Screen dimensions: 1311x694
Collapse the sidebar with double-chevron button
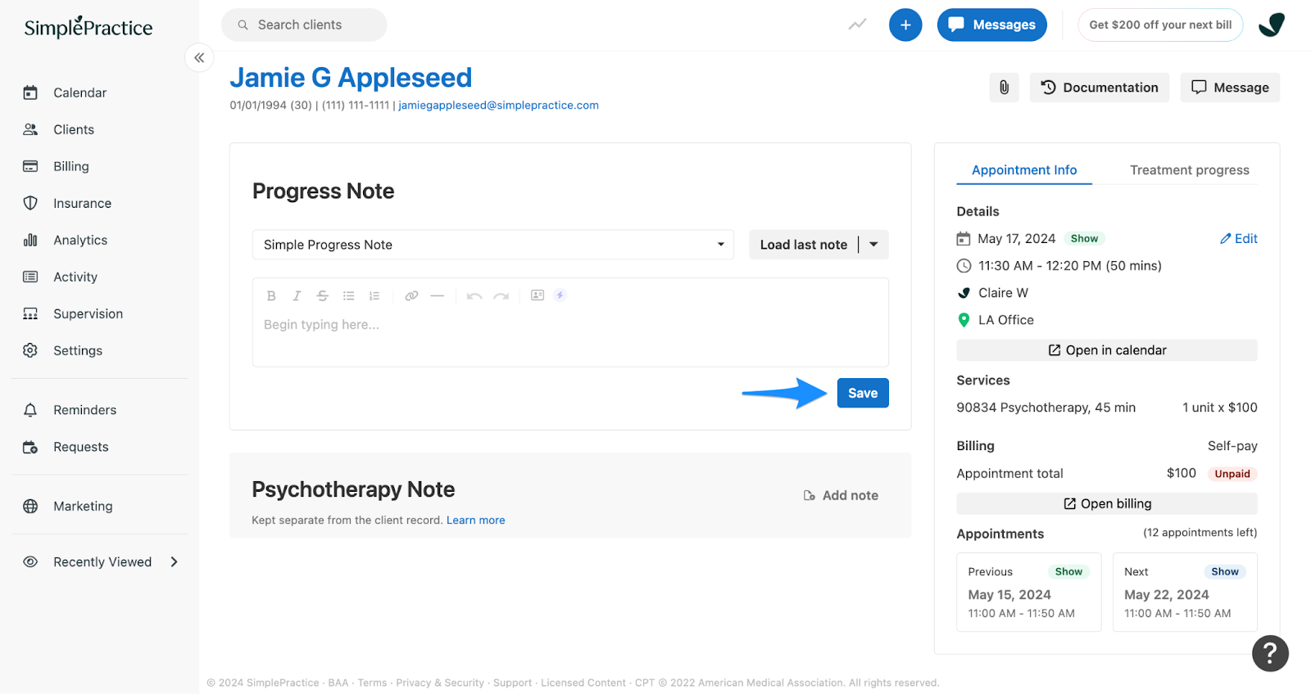pos(199,57)
